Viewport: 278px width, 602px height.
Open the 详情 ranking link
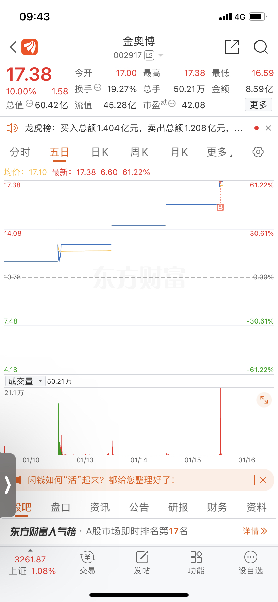(254, 531)
